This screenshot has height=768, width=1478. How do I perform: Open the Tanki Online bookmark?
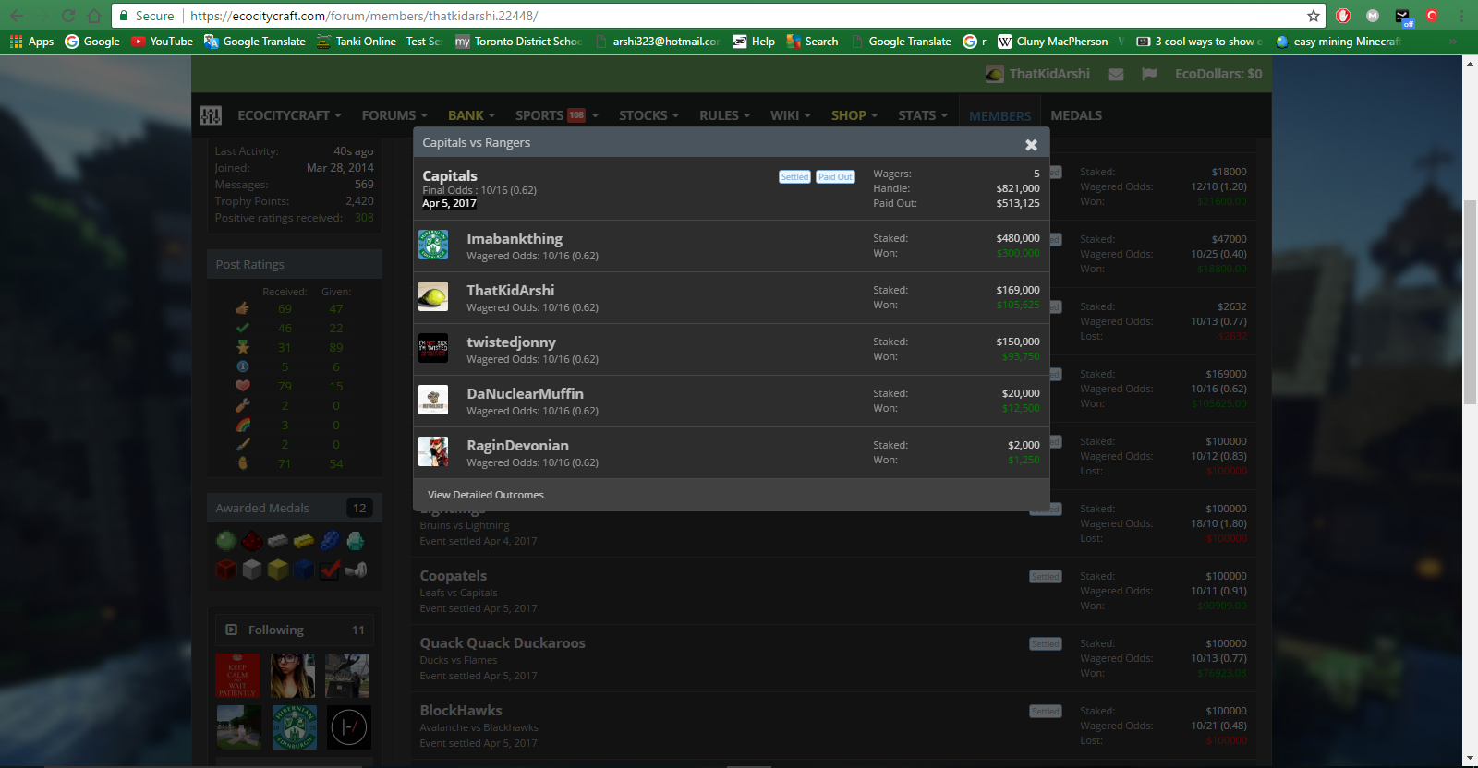pyautogui.click(x=380, y=42)
